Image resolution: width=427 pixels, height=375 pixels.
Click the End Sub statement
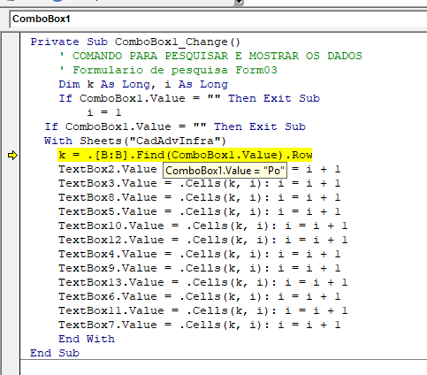click(55, 353)
